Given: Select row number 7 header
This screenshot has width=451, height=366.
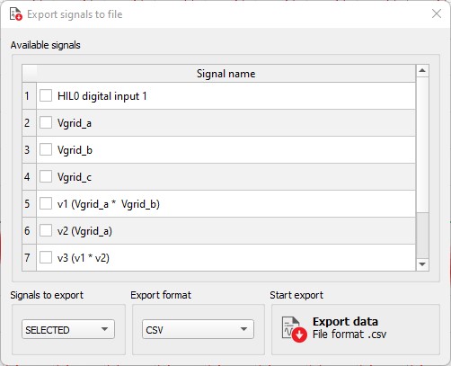Looking at the screenshot, I should click(x=29, y=258).
